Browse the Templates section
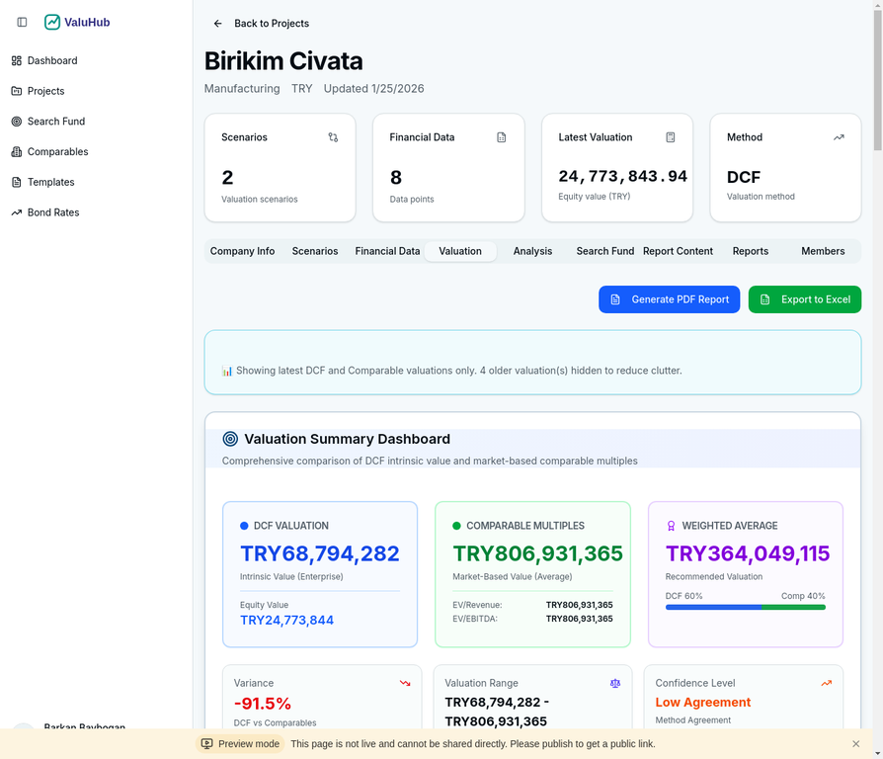The image size is (883, 759). coord(49,182)
